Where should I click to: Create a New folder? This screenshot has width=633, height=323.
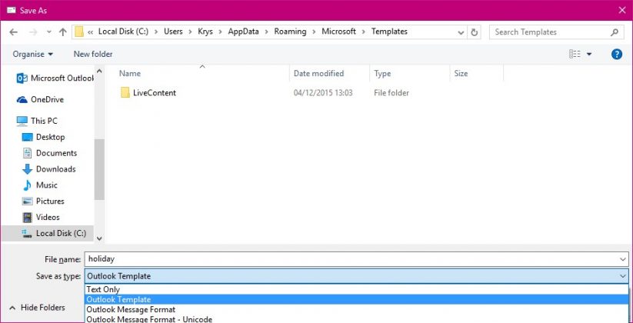[x=93, y=54]
